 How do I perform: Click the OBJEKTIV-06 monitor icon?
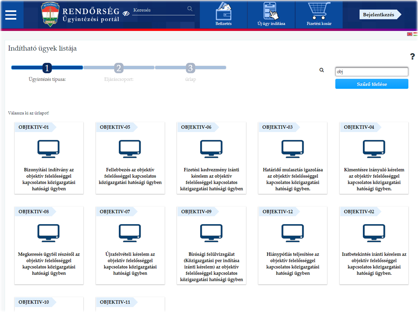click(x=211, y=149)
